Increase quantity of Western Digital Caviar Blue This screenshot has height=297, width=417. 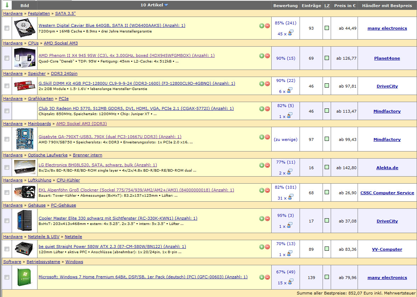click(262, 26)
